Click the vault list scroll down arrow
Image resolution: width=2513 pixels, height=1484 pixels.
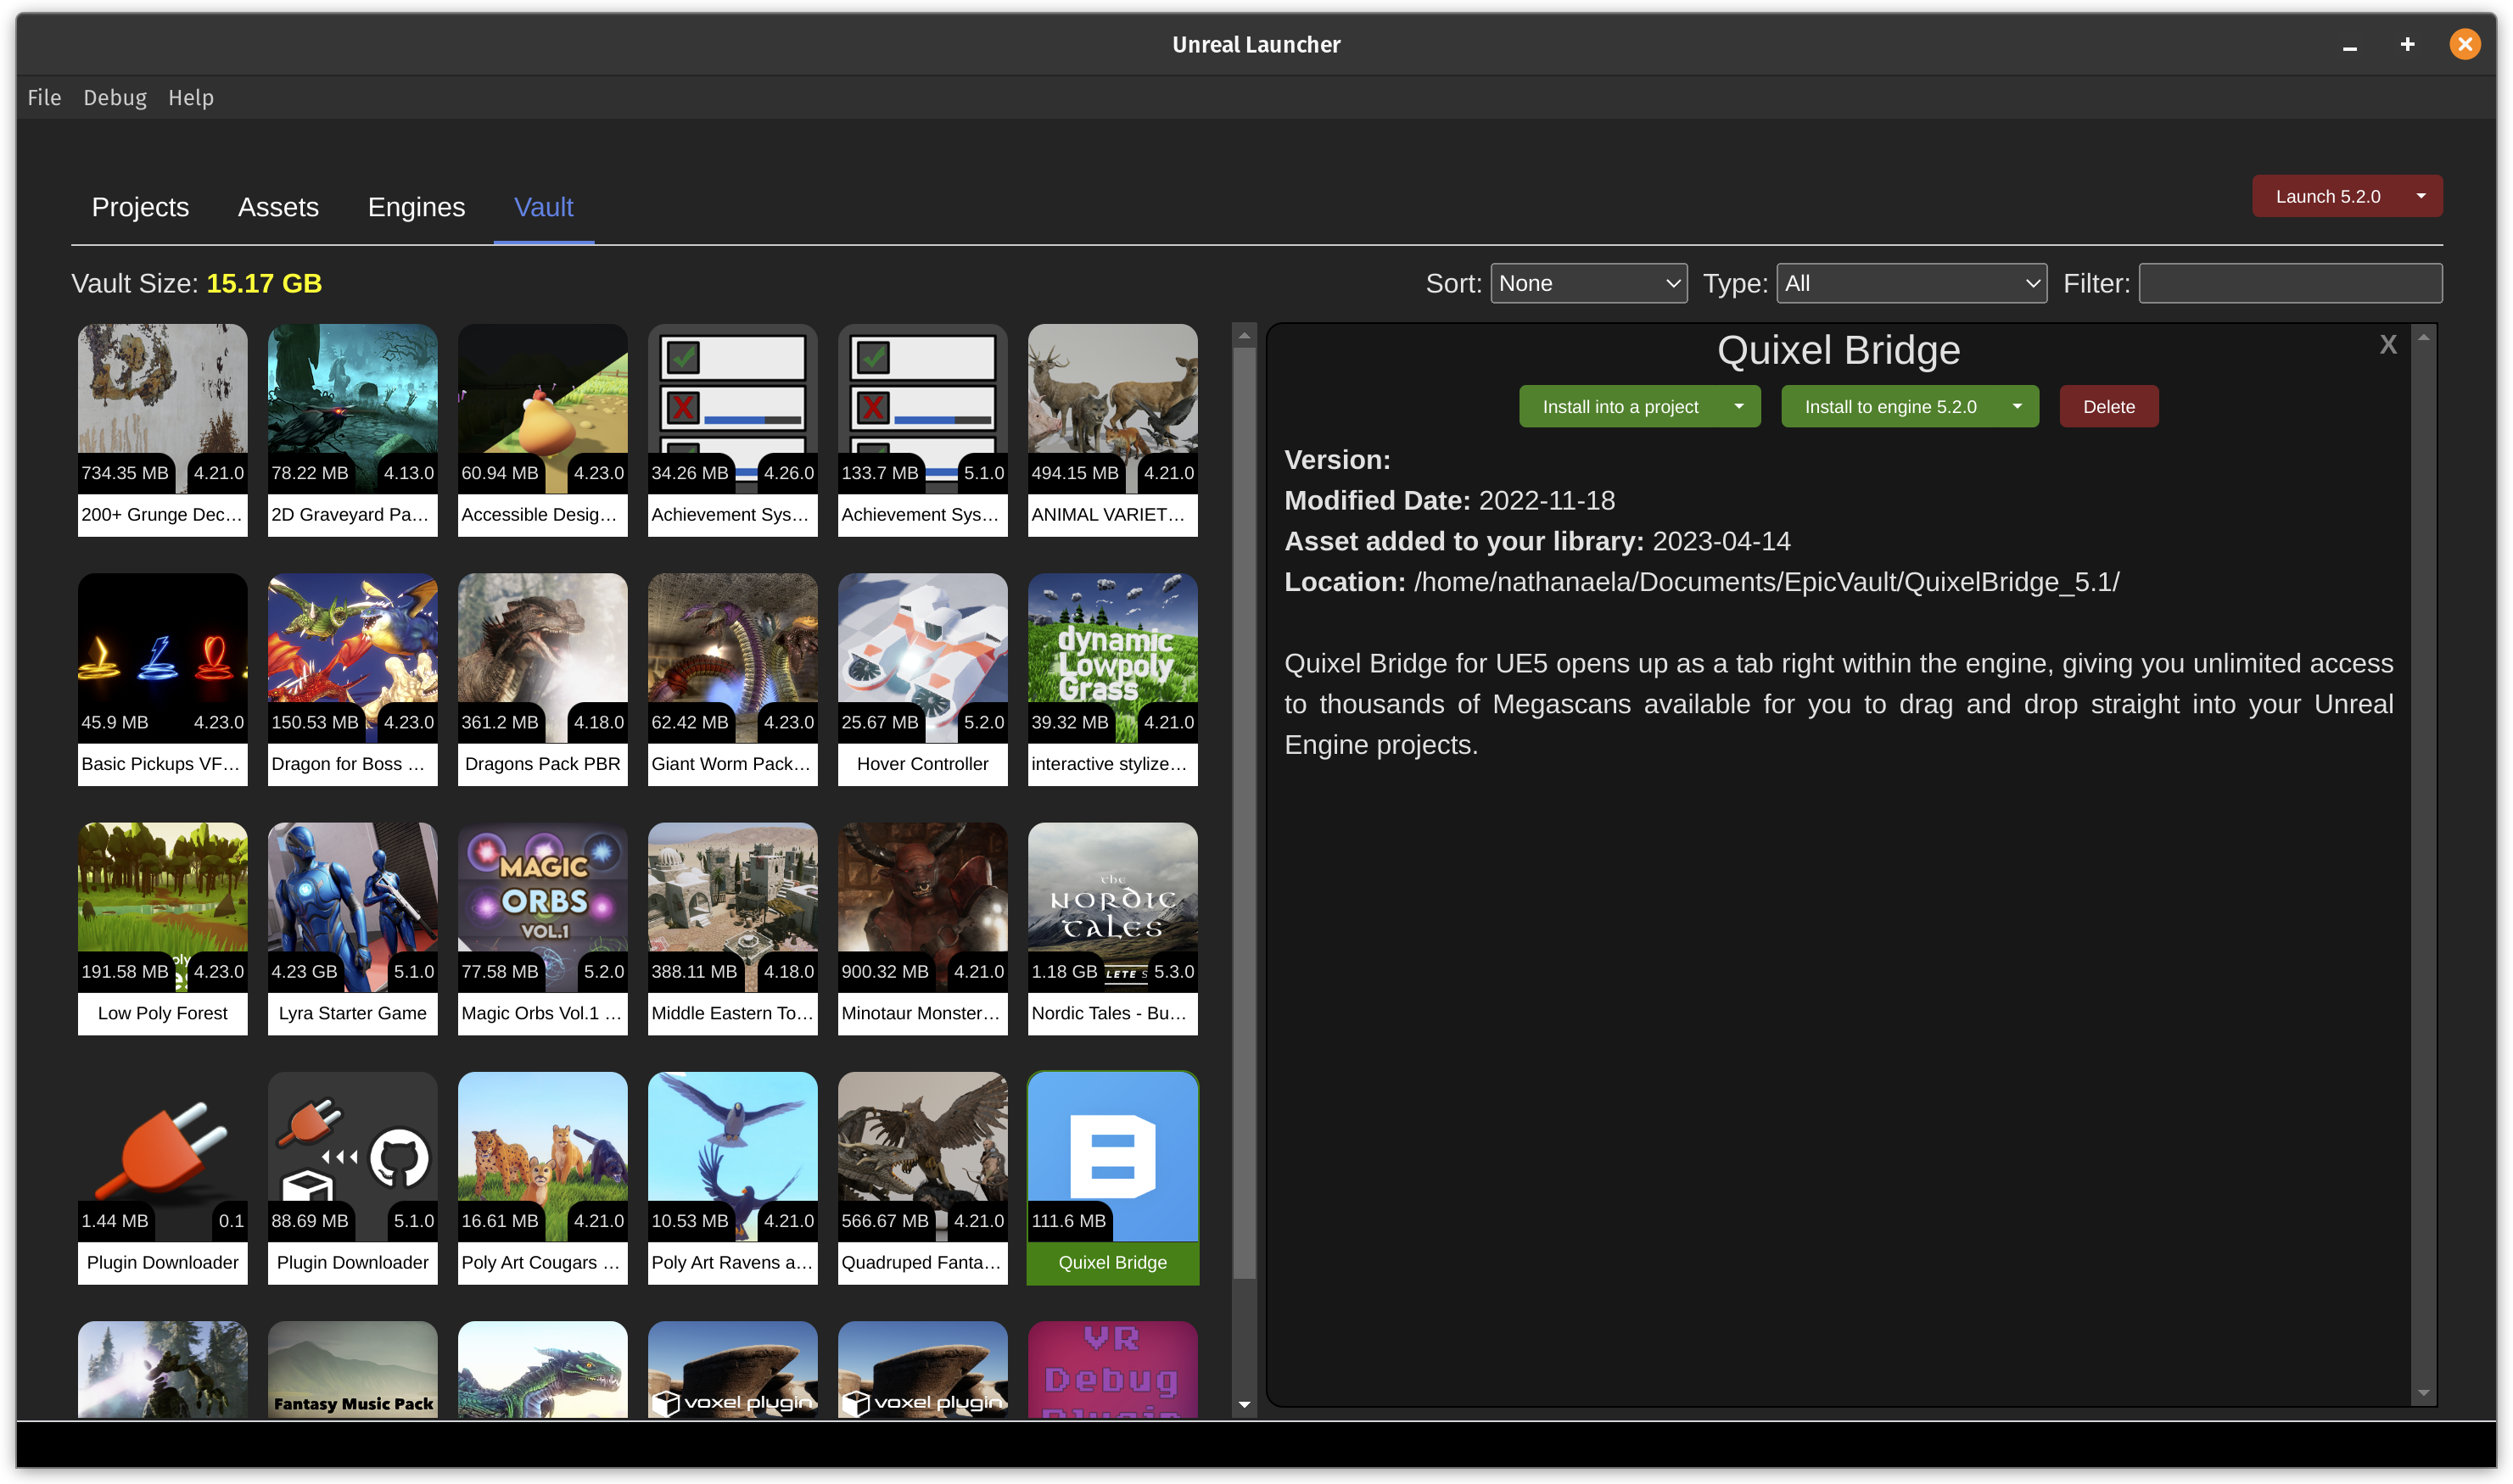coord(1244,1405)
